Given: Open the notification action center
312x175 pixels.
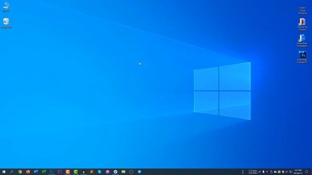Looking at the screenshot, I should click(307, 172).
